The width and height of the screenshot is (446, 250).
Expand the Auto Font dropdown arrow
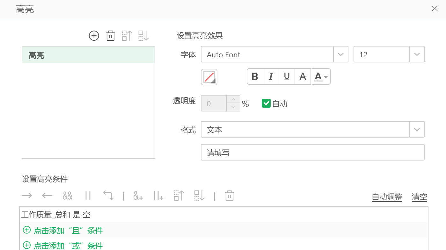[341, 54]
